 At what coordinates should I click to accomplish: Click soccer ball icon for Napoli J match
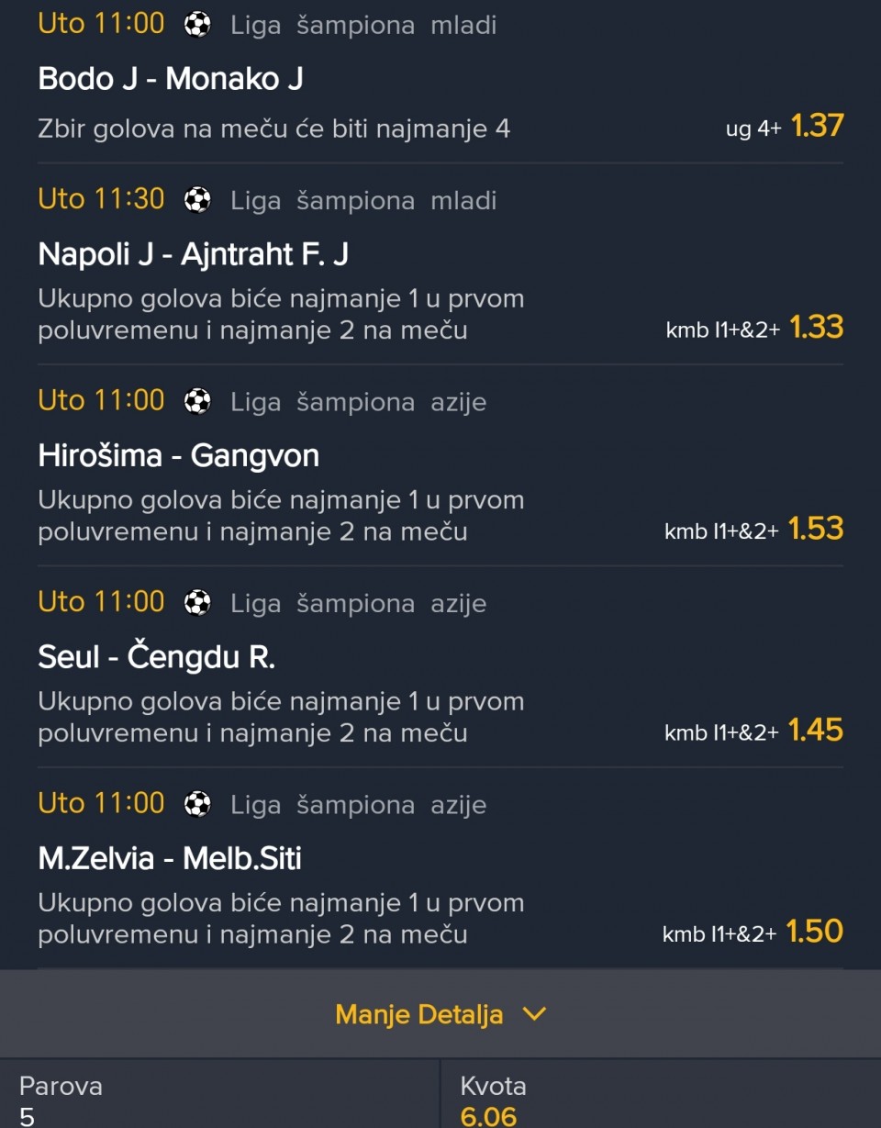pos(197,200)
